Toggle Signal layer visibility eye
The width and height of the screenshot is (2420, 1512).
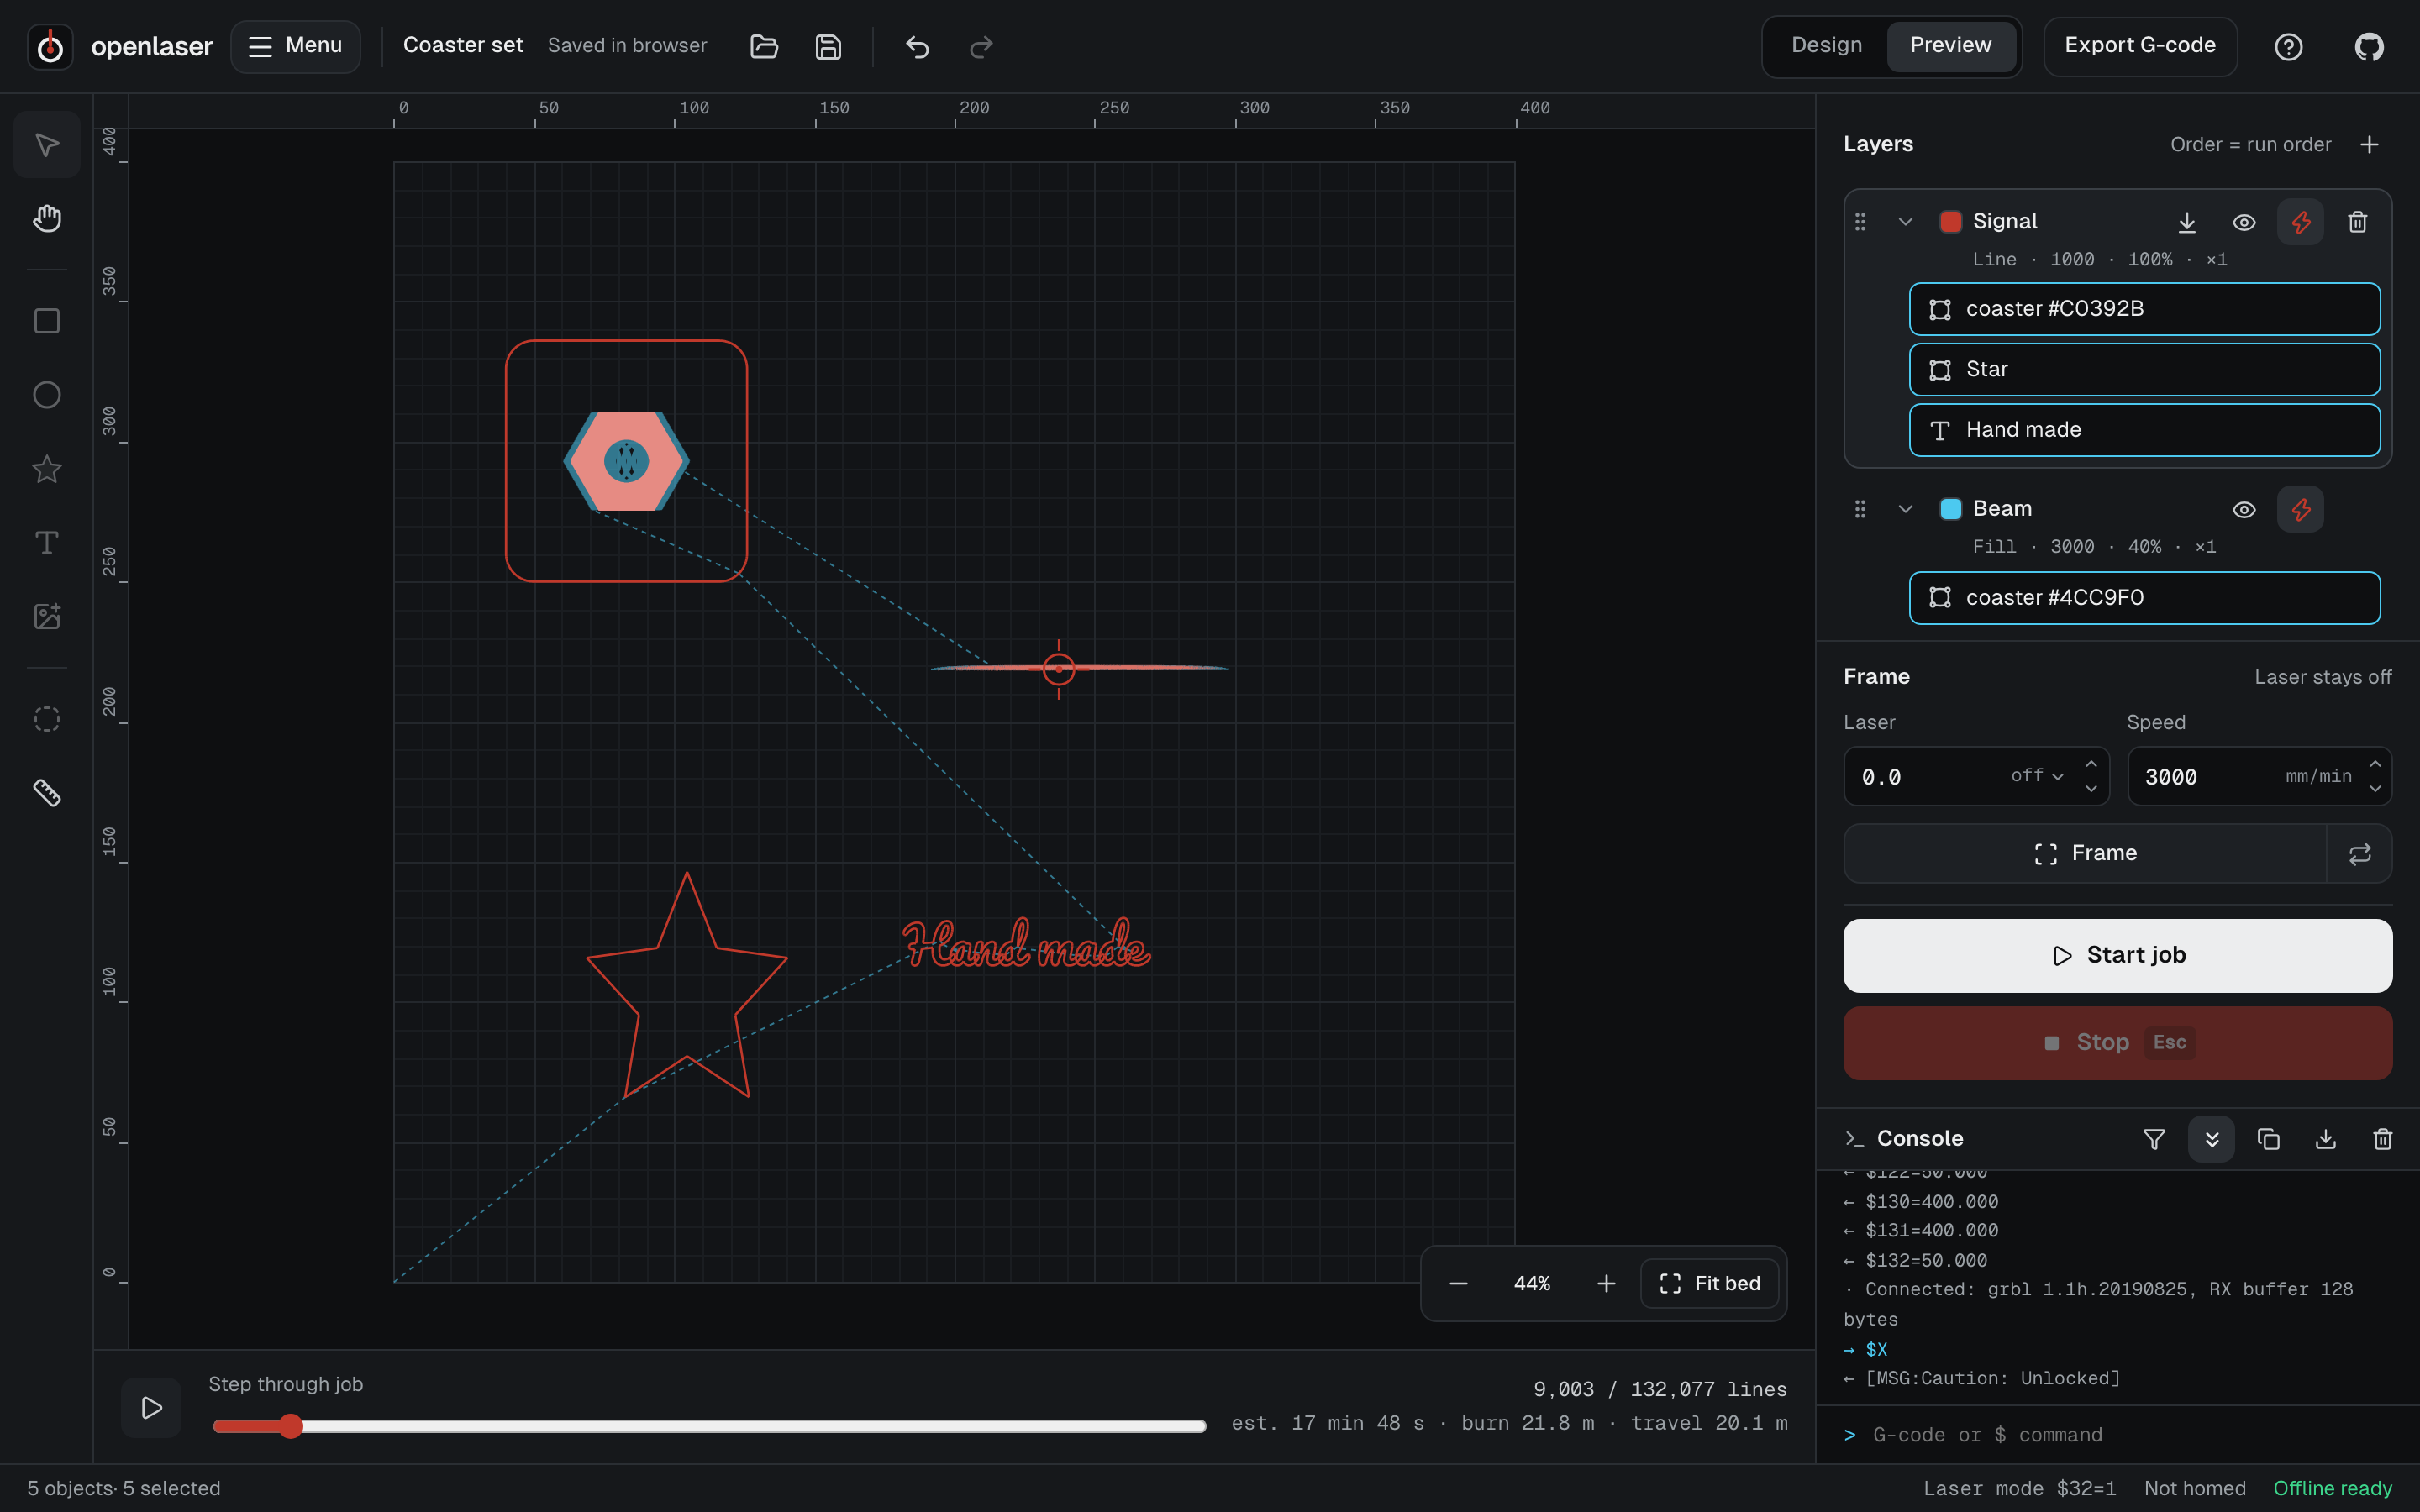point(2244,222)
